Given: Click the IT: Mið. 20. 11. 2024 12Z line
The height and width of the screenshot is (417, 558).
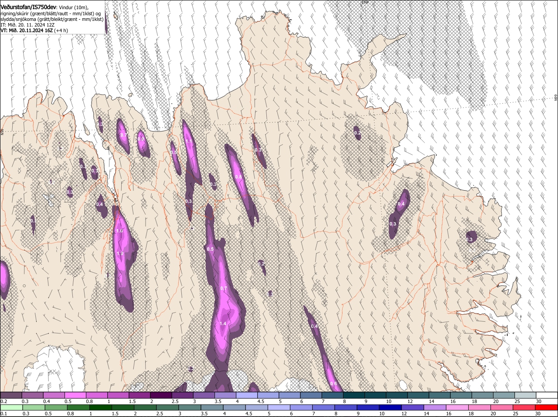Looking at the screenshot, I should (x=28, y=25).
